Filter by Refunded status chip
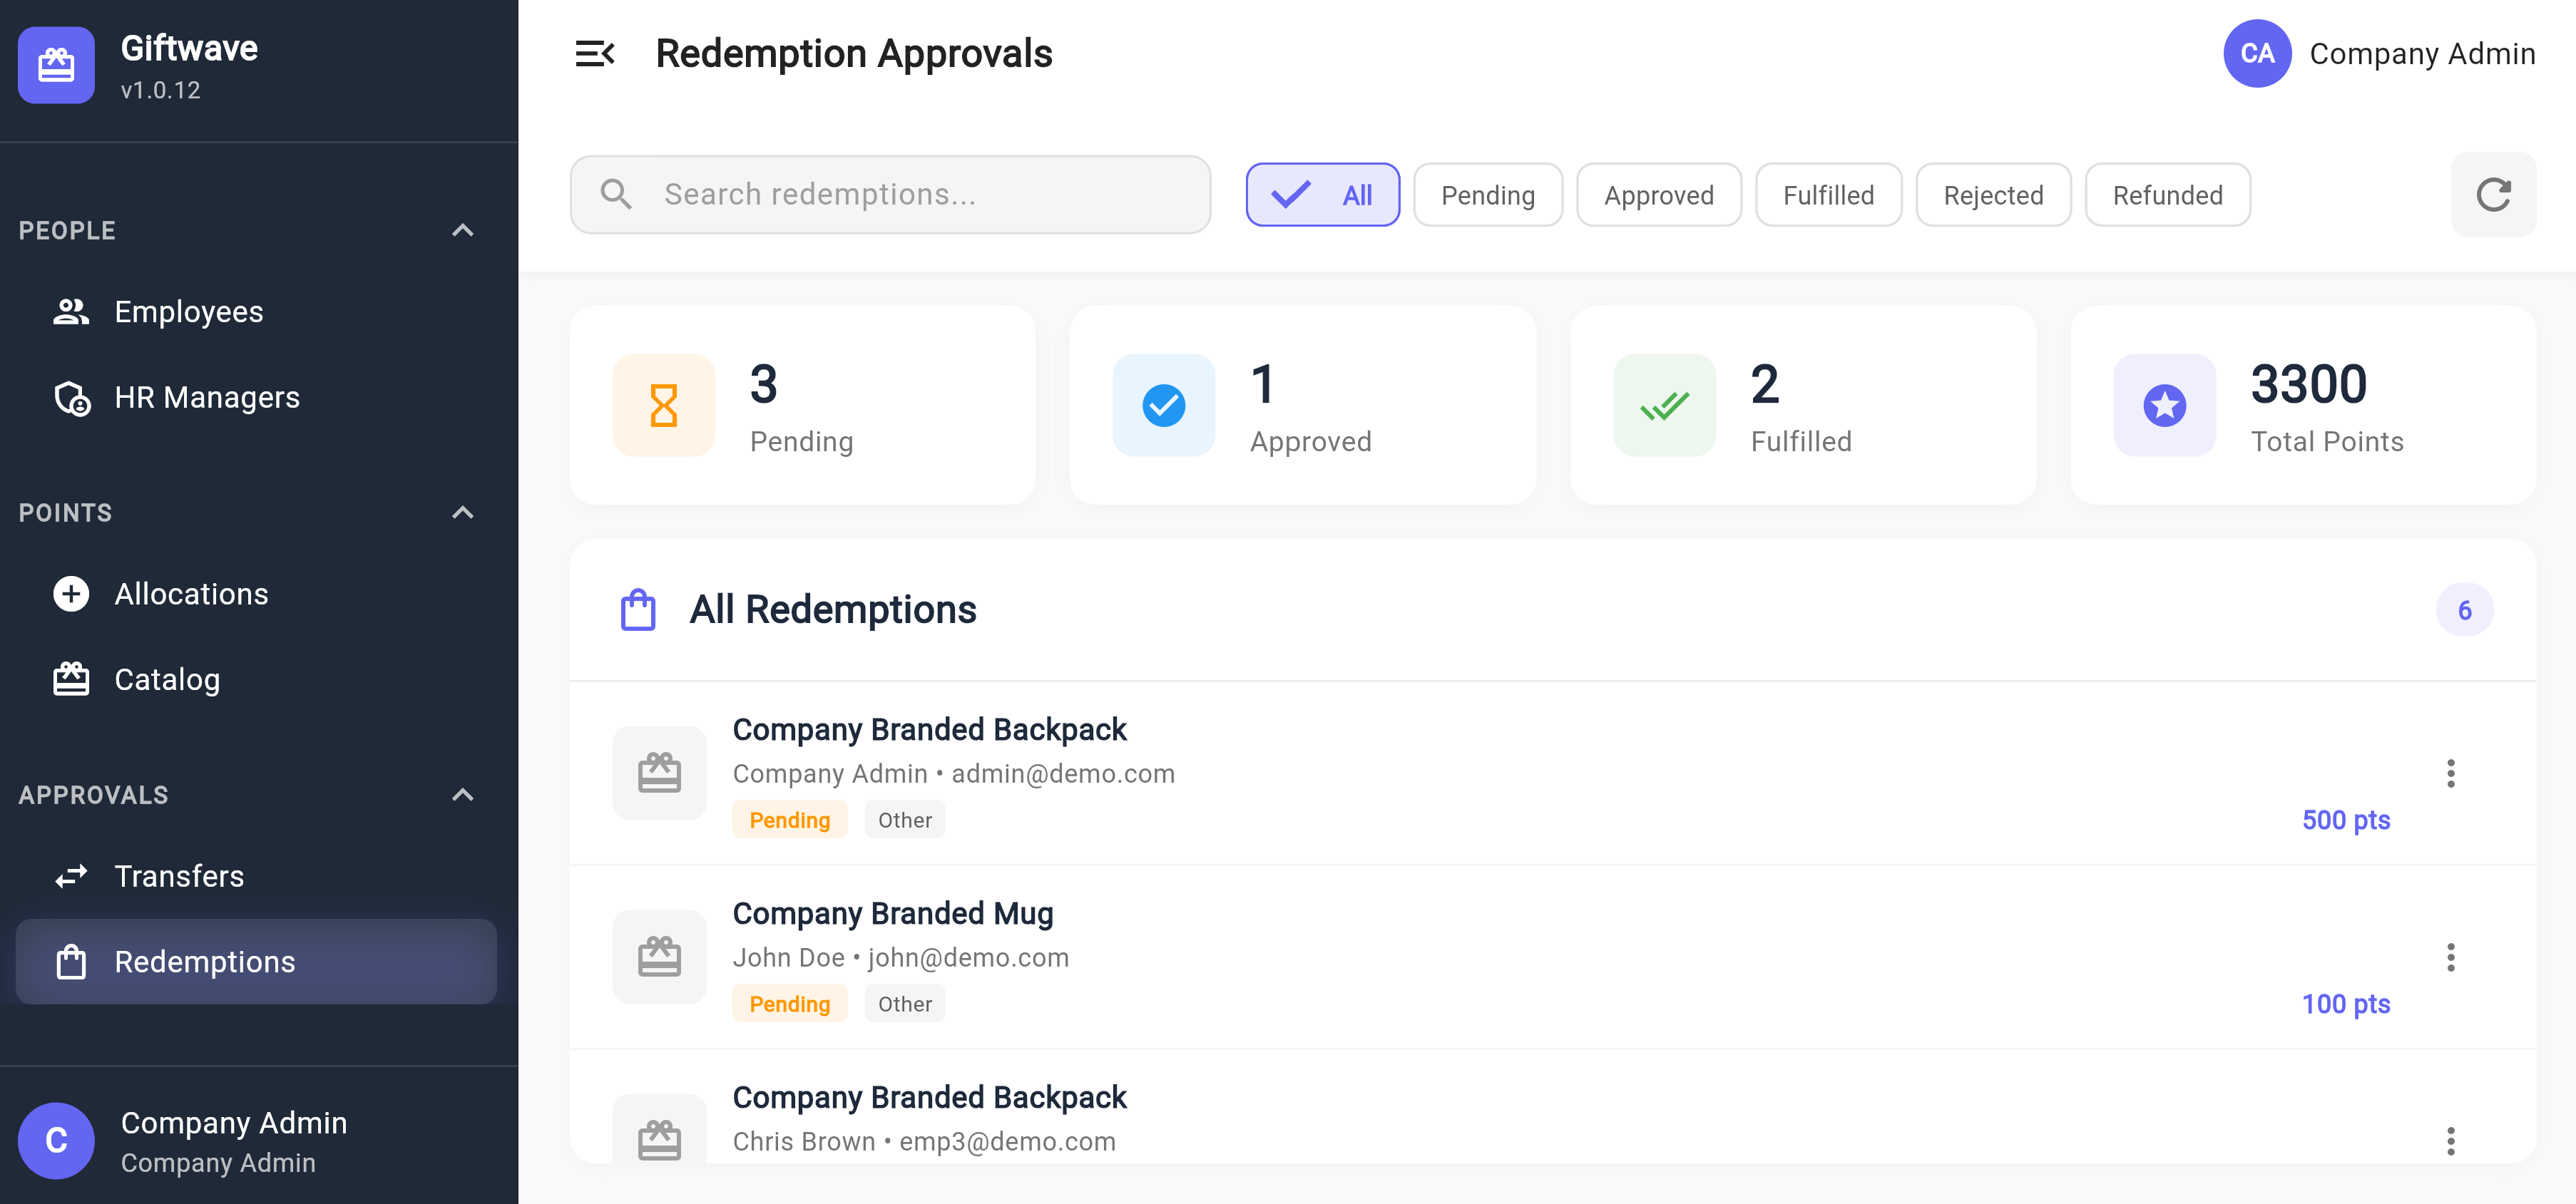This screenshot has width=2576, height=1204. pos(2167,195)
